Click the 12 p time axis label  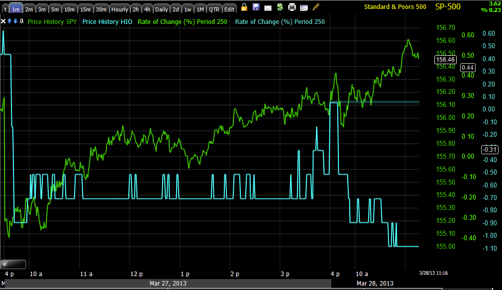(136, 274)
